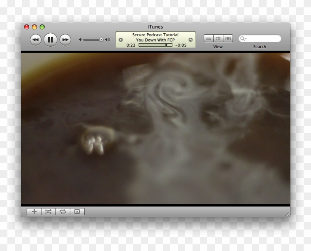Switch to Grid view
The height and width of the screenshot is (251, 311).
(x=218, y=38)
